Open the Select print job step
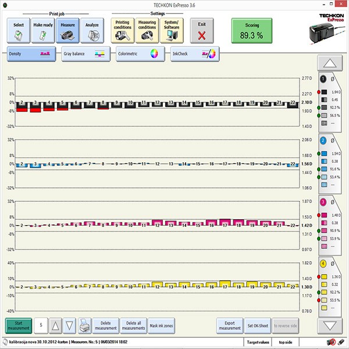The height and width of the screenshot is (349, 349). (x=19, y=31)
